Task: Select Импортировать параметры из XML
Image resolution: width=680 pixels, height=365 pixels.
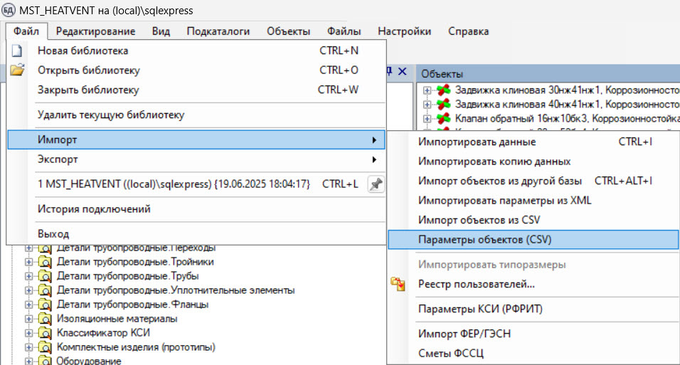Action: 533,201
